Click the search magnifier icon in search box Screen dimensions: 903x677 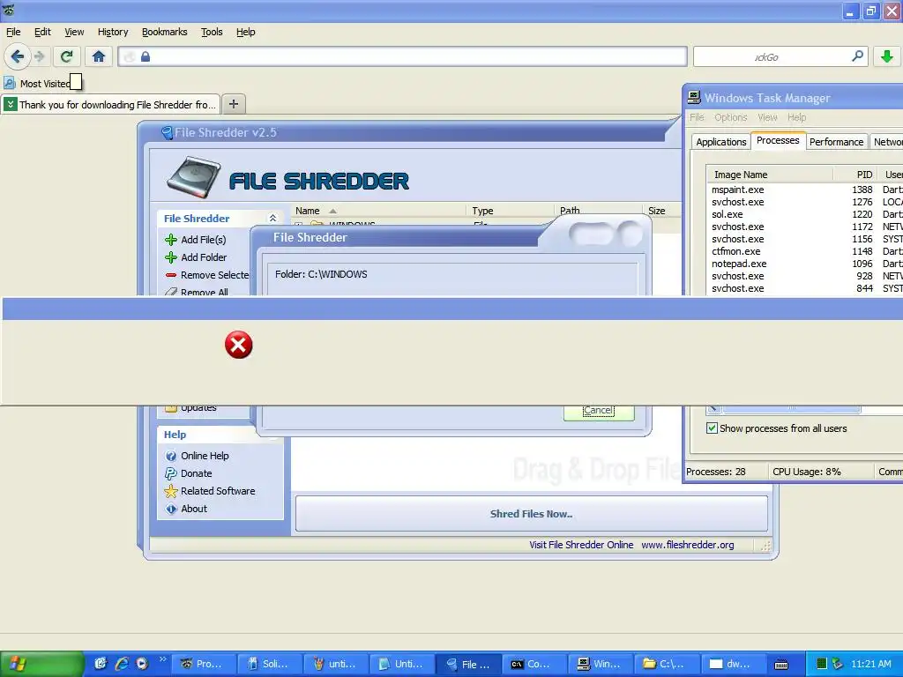click(x=857, y=56)
